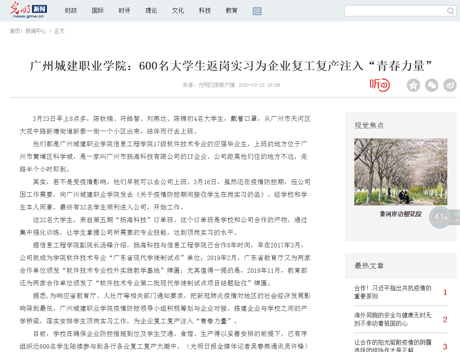Go to the 理论 section
This screenshot has width=460, height=352.
coord(151,10)
